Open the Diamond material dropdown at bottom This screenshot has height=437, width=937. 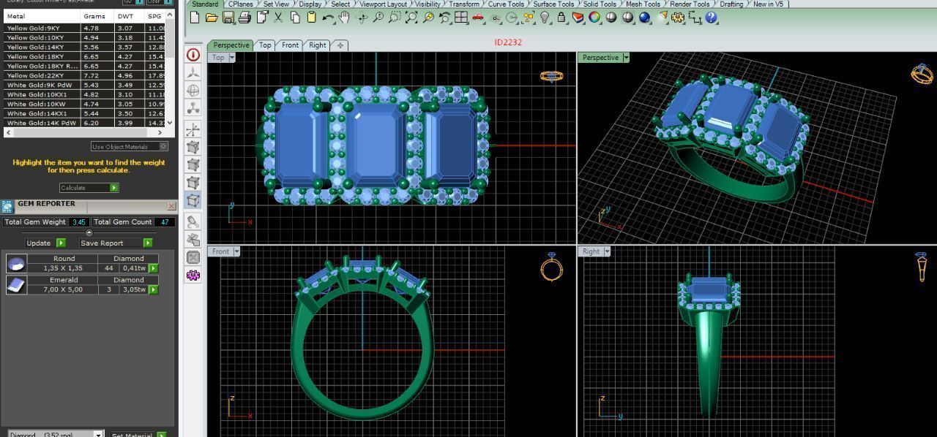coord(98,434)
